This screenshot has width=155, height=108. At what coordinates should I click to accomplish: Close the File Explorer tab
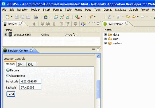point(126,24)
